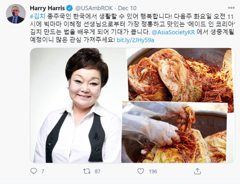Viewport: 240px width, 184px height.
Task: Retweet this post using retweet icon
Action: click(87, 171)
